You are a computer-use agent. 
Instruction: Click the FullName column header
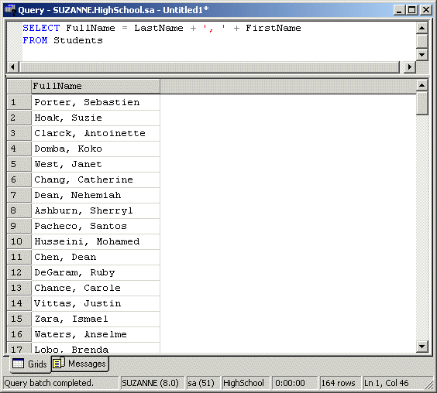pyautogui.click(x=95, y=87)
